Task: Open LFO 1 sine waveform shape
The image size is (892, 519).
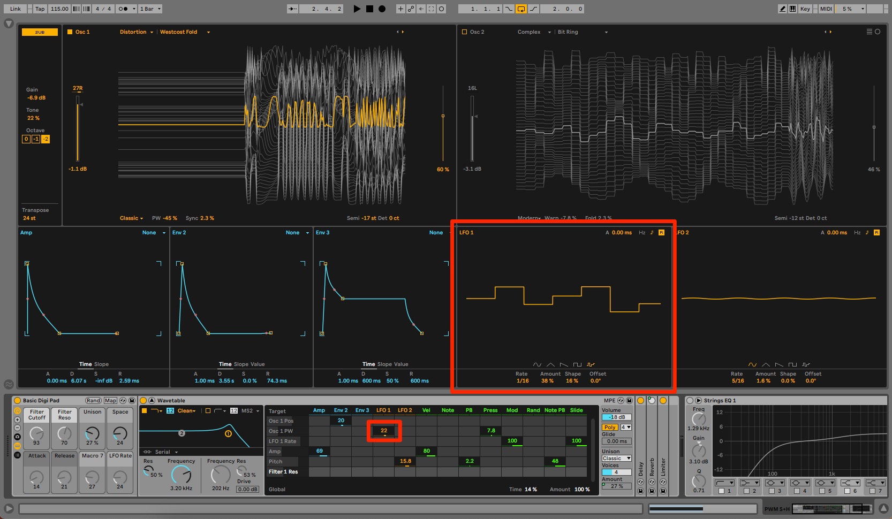Action: [x=537, y=365]
